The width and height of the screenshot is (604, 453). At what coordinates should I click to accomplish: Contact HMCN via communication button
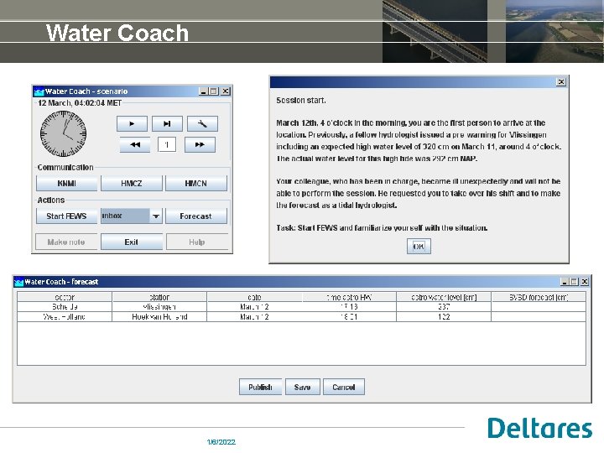[x=196, y=184]
